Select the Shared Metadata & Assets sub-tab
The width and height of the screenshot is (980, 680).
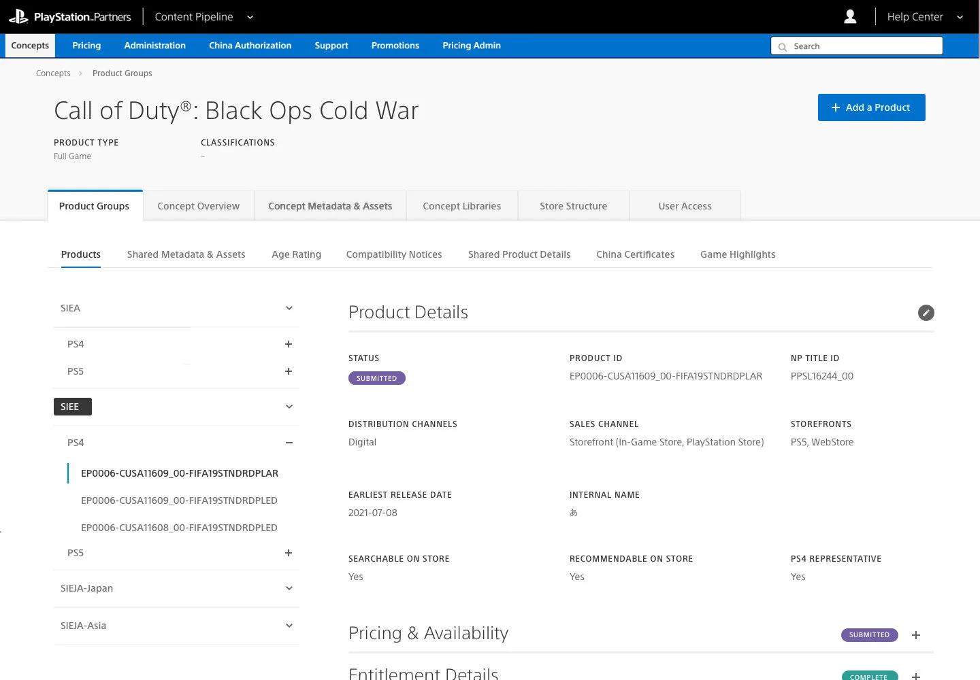click(x=186, y=254)
